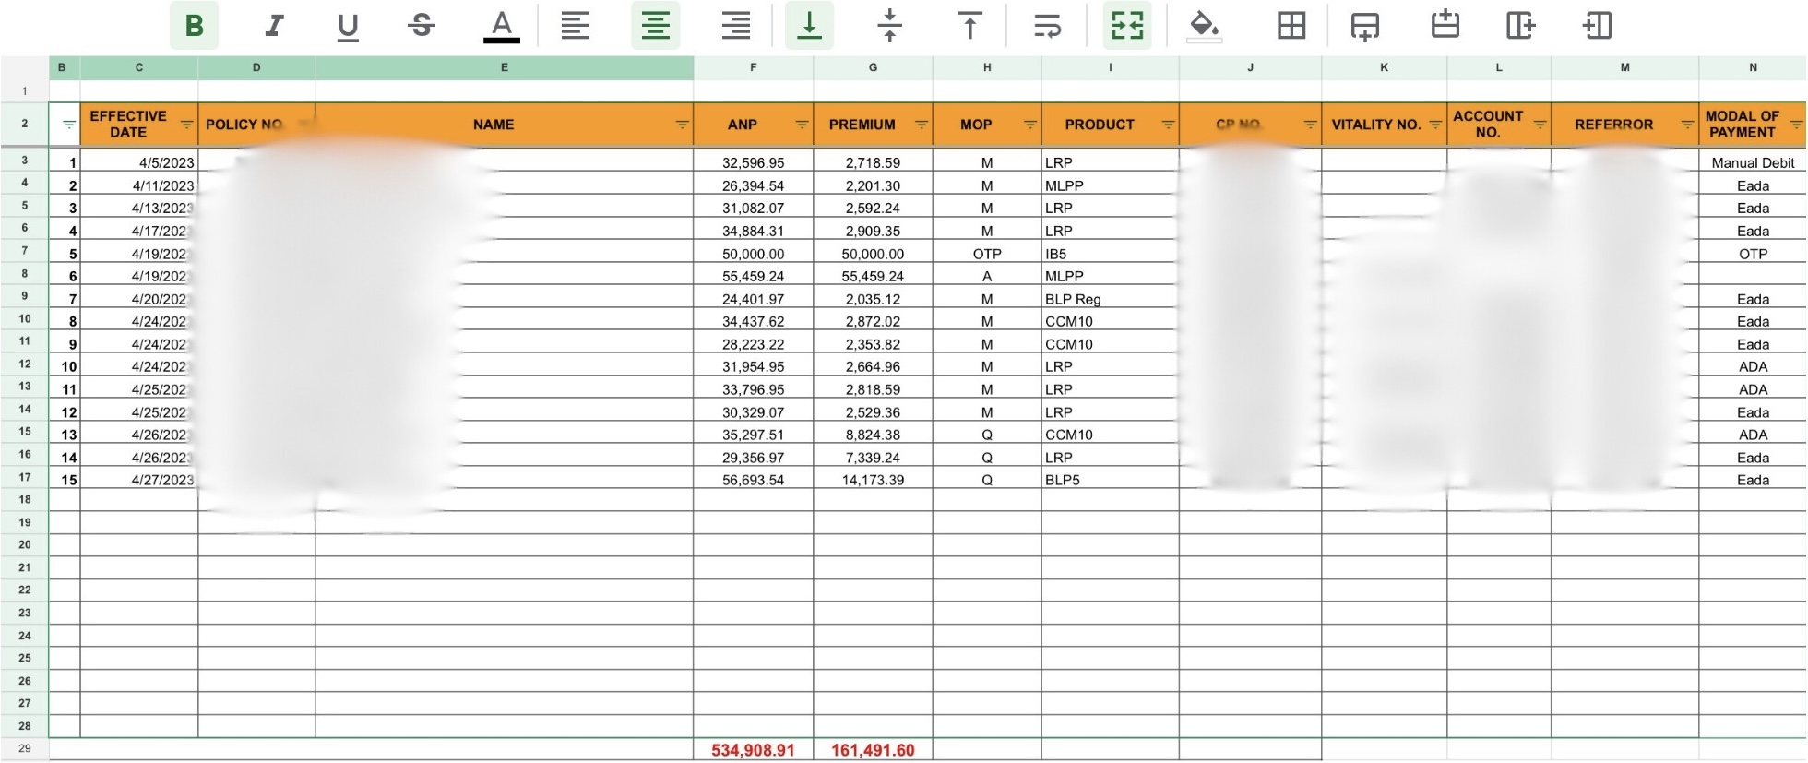Click the premium total 161,491.60

click(x=873, y=750)
